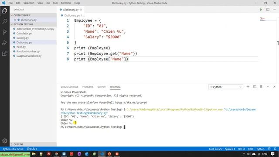The height and width of the screenshot is (157, 279).
Task: Create a new terminal with plus icon
Action: pos(248,87)
